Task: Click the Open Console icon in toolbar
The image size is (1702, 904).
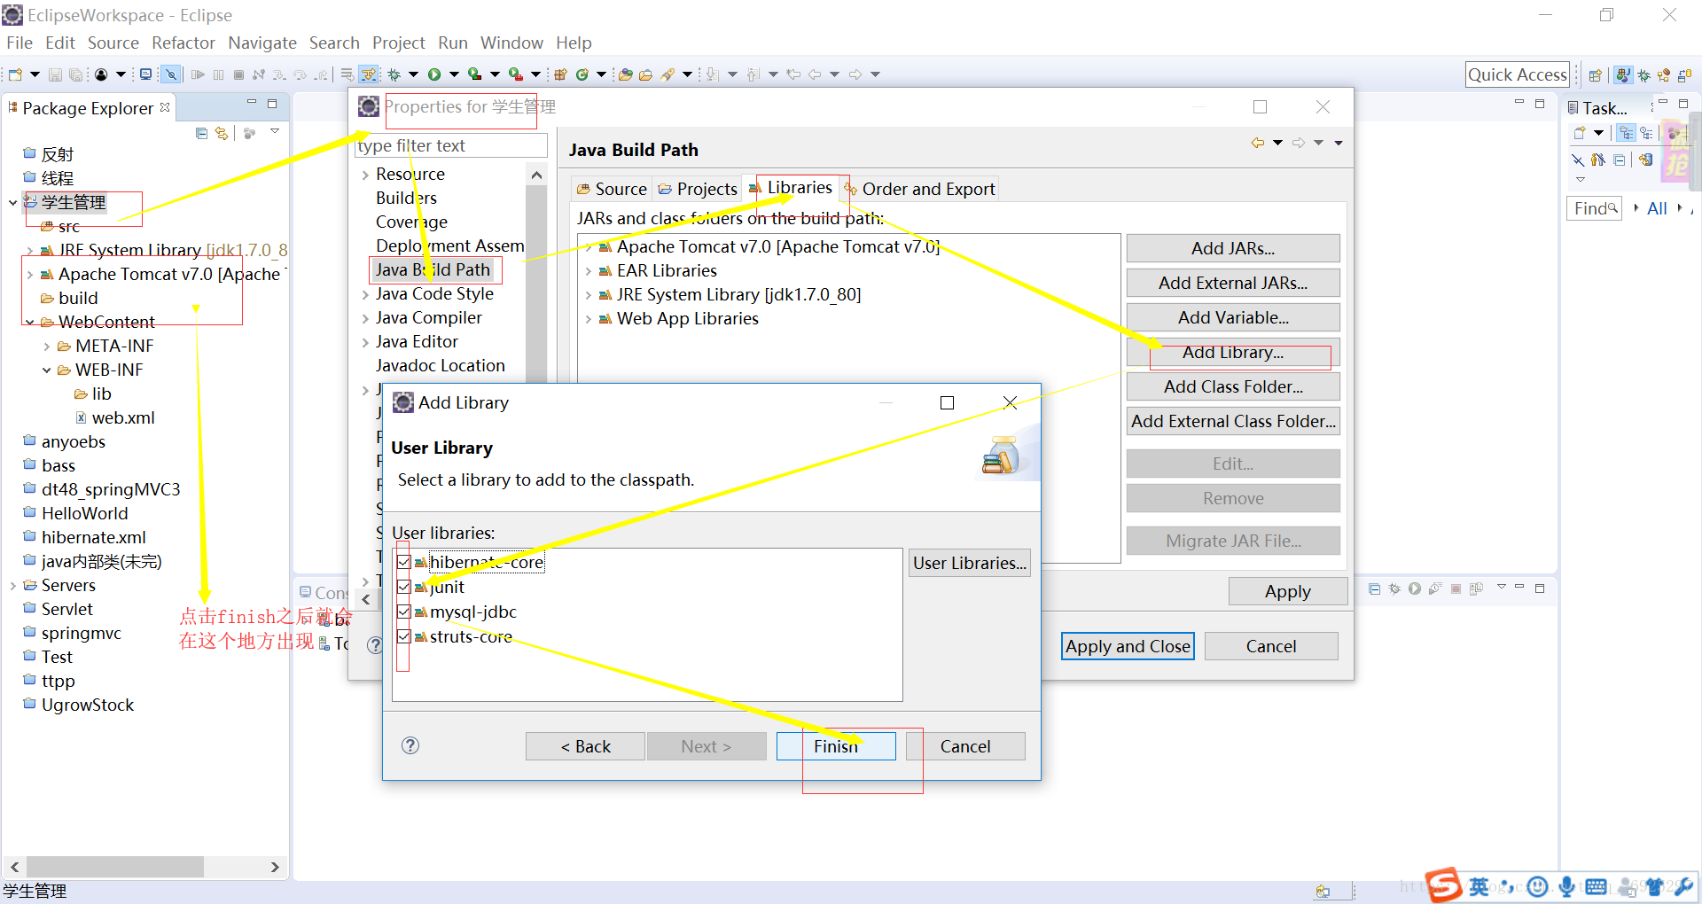Action: click(x=145, y=74)
